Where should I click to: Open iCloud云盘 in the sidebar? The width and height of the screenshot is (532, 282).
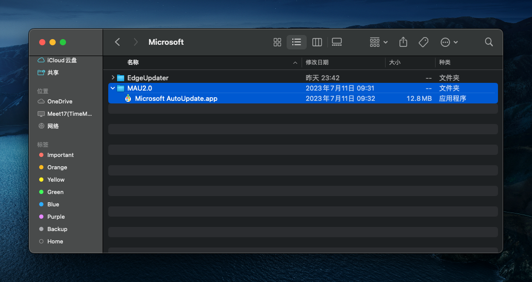click(x=62, y=60)
